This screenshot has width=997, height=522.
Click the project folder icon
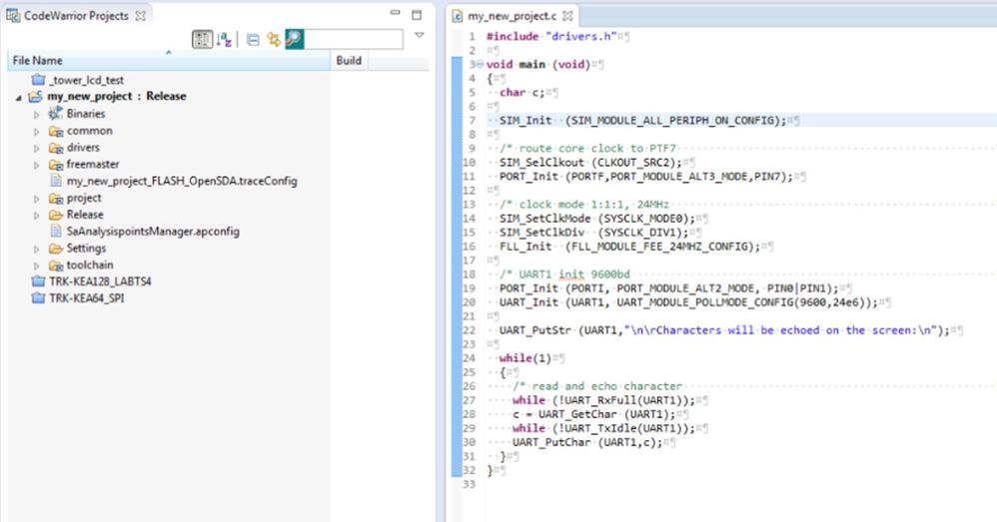click(56, 199)
